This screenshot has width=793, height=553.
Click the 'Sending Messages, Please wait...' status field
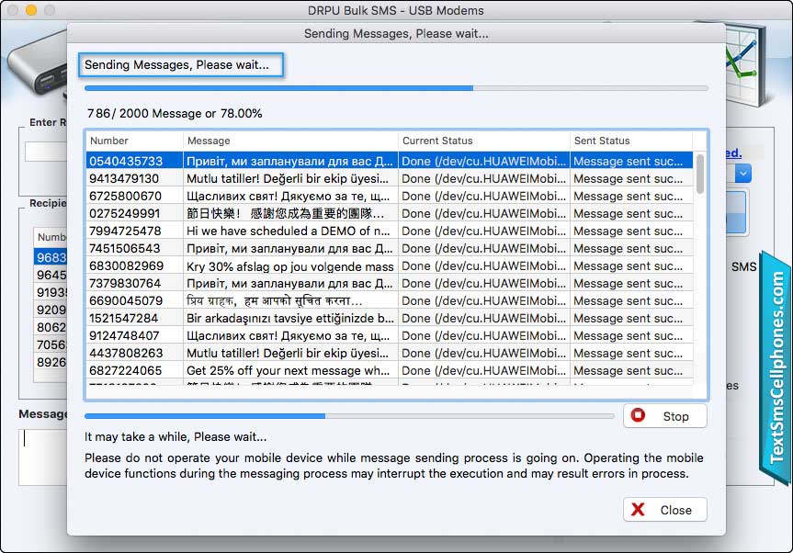point(180,64)
